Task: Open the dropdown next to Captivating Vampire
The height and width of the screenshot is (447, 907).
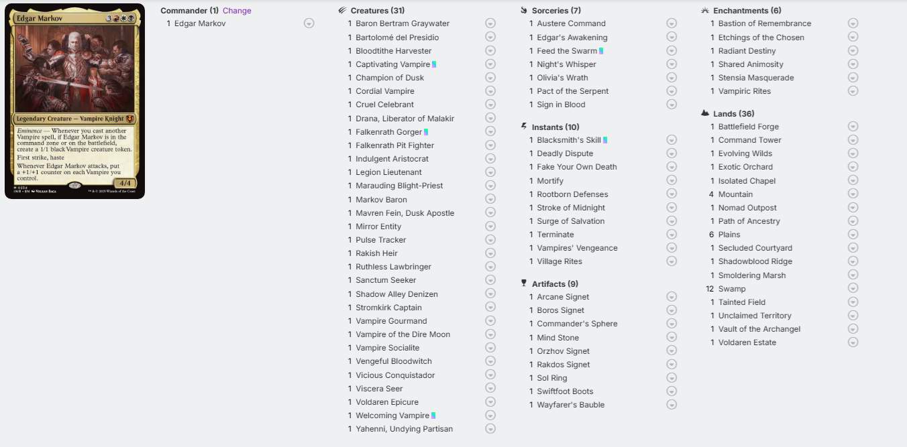Action: [490, 64]
